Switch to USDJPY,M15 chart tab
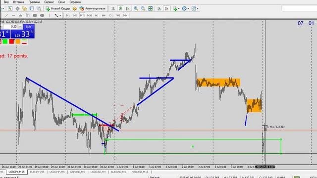This screenshot has height=178, width=317. 16,172
